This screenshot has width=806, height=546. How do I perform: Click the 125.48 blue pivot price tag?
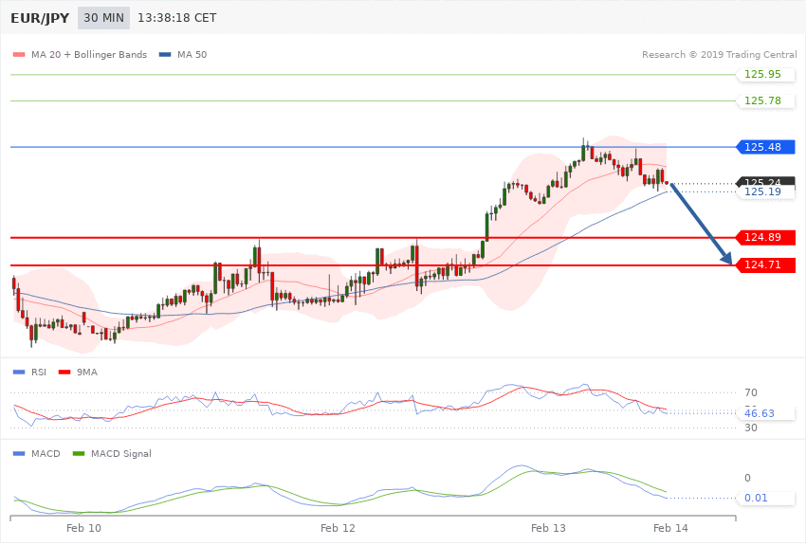766,147
